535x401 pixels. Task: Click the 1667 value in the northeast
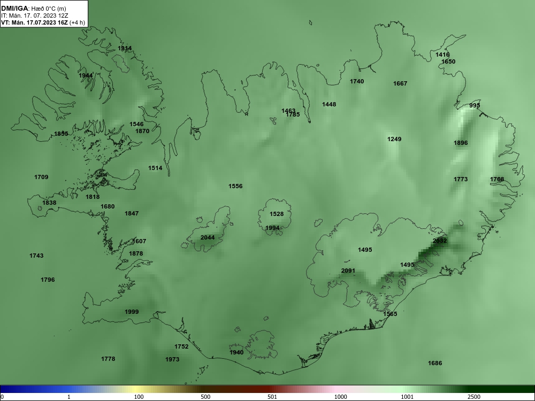click(400, 83)
